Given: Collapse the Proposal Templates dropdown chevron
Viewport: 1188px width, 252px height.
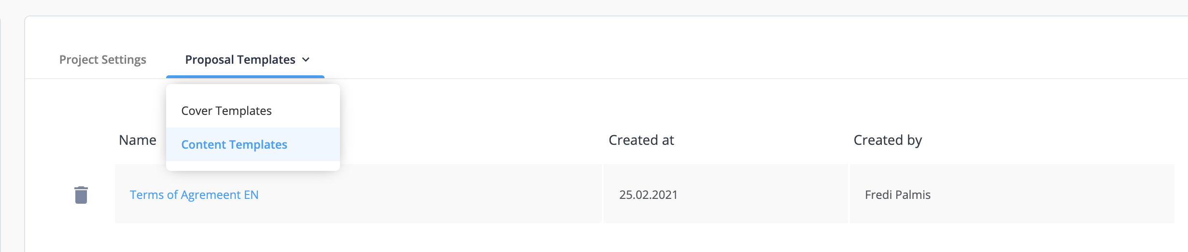Looking at the screenshot, I should 306,60.
